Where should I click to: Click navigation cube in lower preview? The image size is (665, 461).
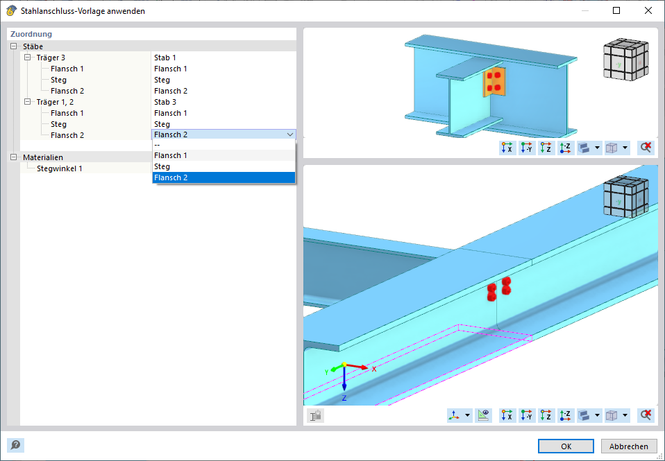pos(626,197)
